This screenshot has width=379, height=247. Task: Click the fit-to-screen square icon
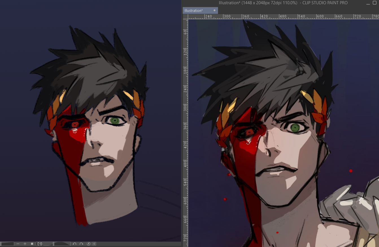[32, 244]
